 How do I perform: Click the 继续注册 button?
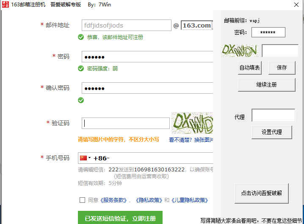267,85
